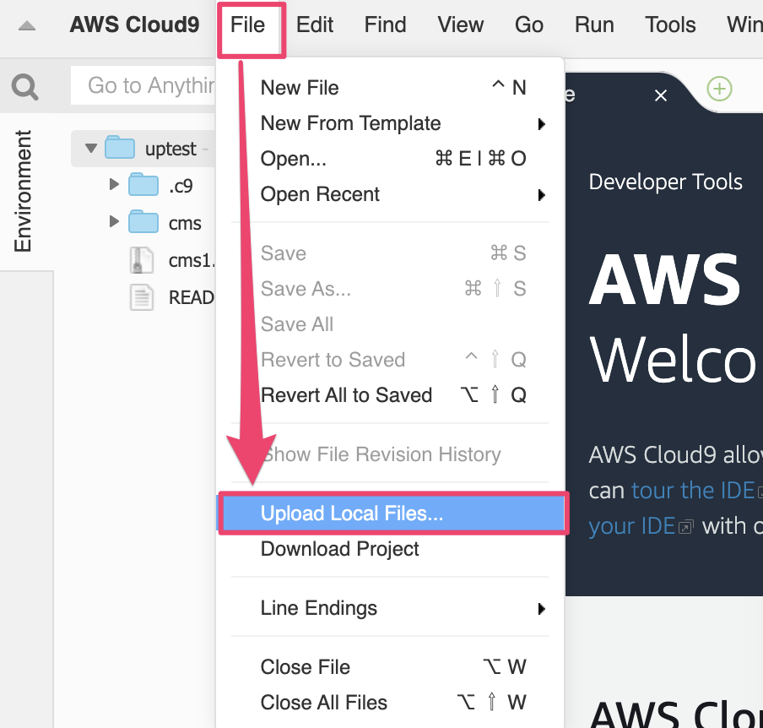Collapse the menu bar with the up arrow
This screenshot has width=763, height=728.
pyautogui.click(x=27, y=26)
